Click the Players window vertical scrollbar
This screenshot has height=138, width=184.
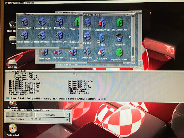(81, 28)
